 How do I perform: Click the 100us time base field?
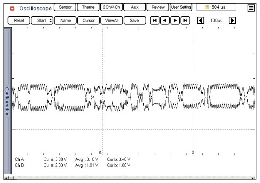tap(216, 21)
